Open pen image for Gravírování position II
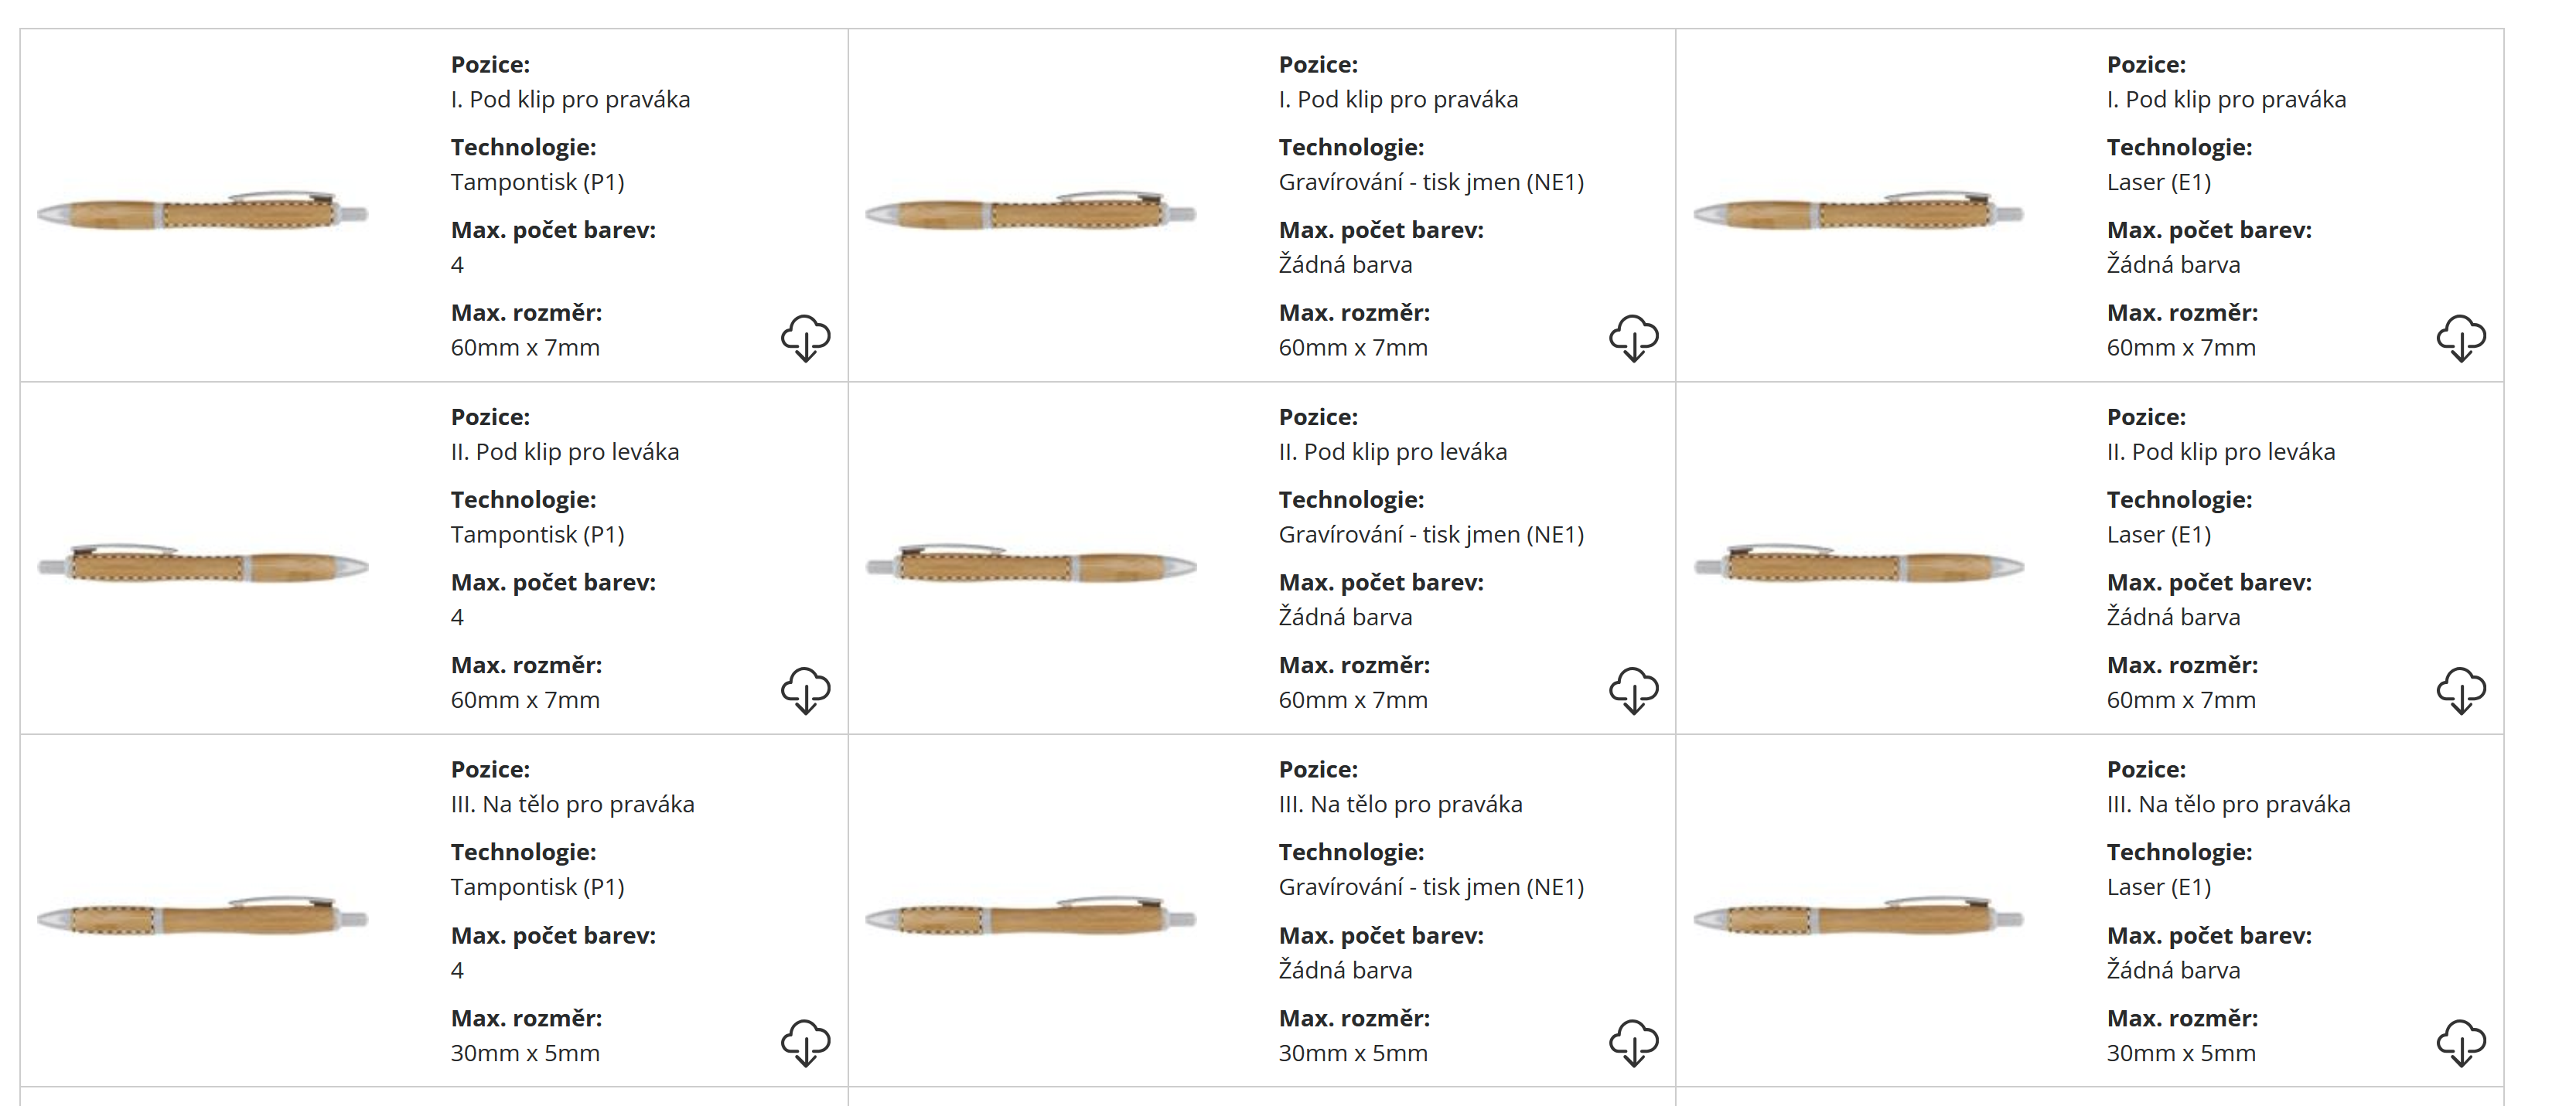The height and width of the screenshot is (1106, 2576). 1031,564
